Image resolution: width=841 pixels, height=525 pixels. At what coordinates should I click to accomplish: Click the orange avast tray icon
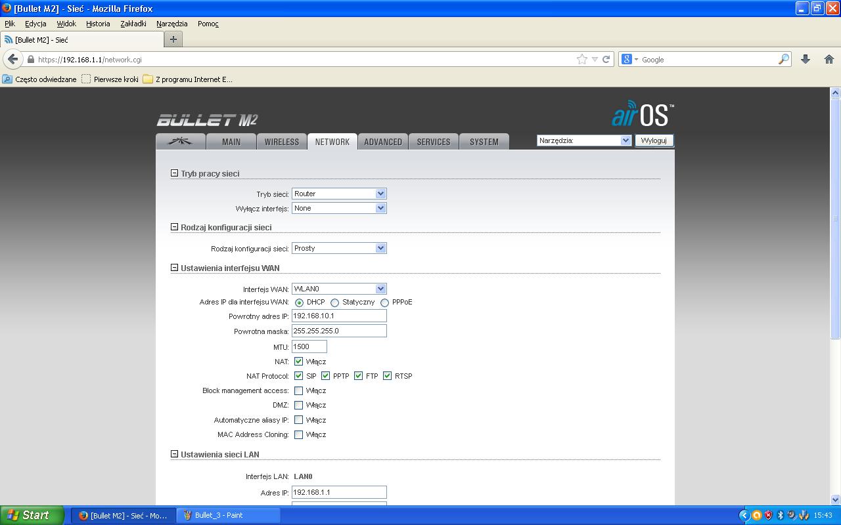pyautogui.click(x=756, y=515)
